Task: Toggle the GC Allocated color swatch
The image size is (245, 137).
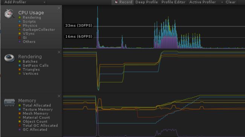Action: point(20,129)
